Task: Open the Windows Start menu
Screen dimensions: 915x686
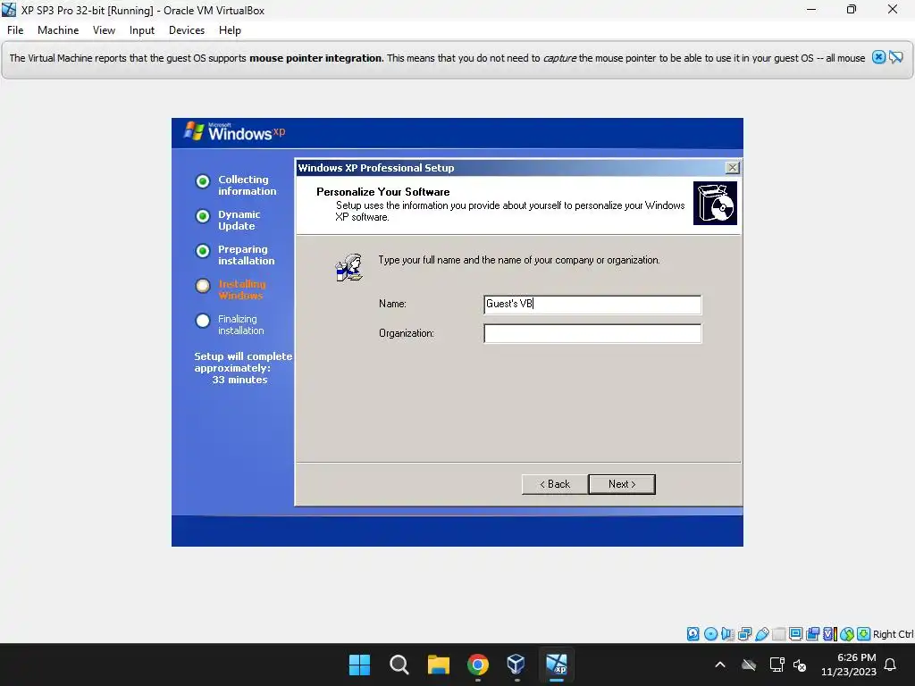Action: pyautogui.click(x=359, y=665)
